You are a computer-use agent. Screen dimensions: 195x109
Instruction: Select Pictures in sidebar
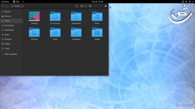click(x=12, y=39)
